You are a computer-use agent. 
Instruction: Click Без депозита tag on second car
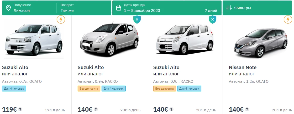pos(89,89)
